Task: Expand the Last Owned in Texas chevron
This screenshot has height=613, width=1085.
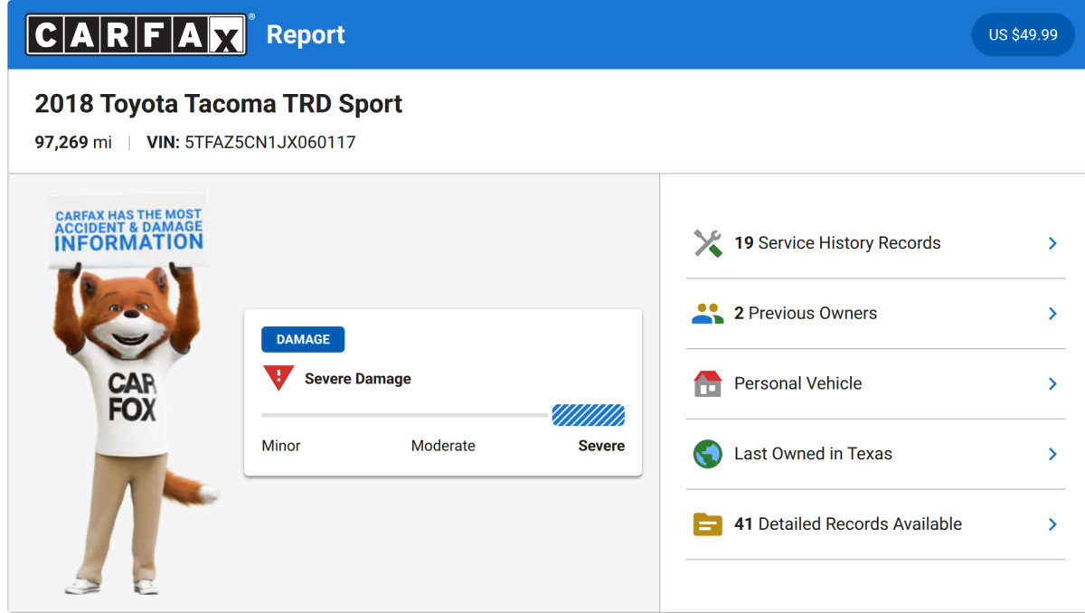Action: click(1052, 454)
